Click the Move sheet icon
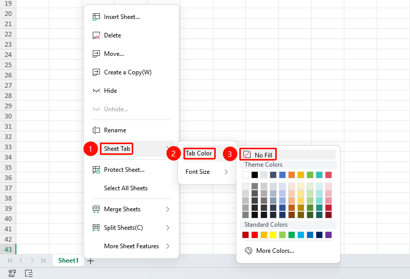 [96, 54]
